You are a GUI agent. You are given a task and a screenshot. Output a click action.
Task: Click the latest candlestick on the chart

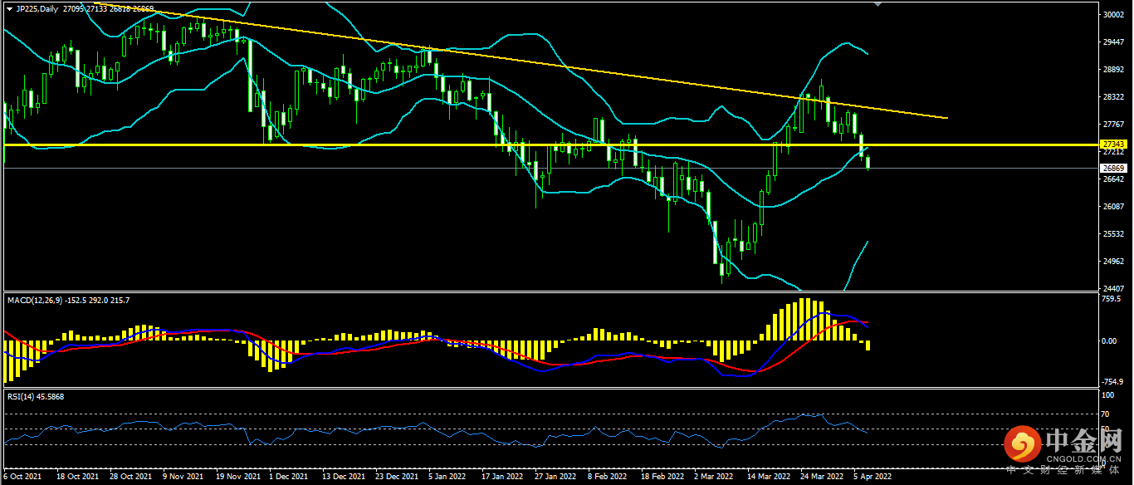point(868,163)
